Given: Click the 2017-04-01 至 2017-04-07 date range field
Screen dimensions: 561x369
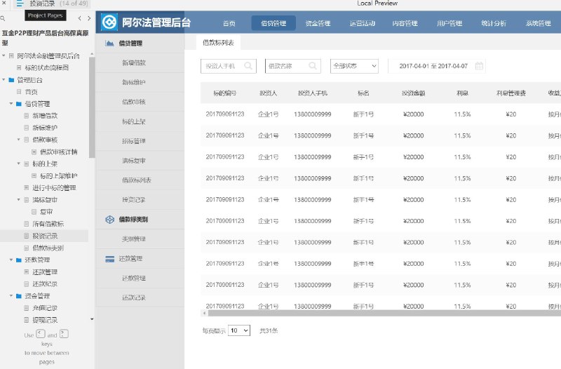Looking at the screenshot, I should pyautogui.click(x=436, y=66).
